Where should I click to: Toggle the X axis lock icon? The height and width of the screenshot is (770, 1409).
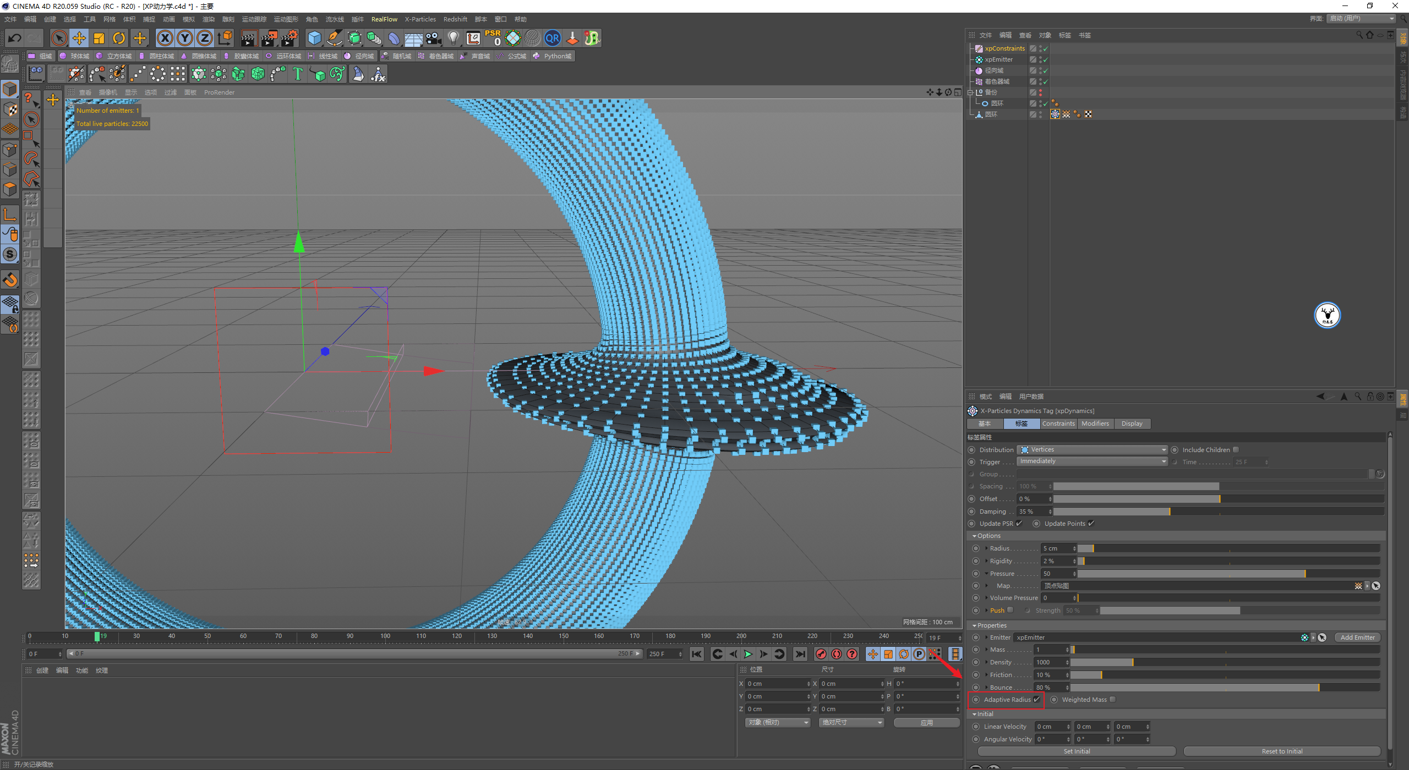point(165,38)
